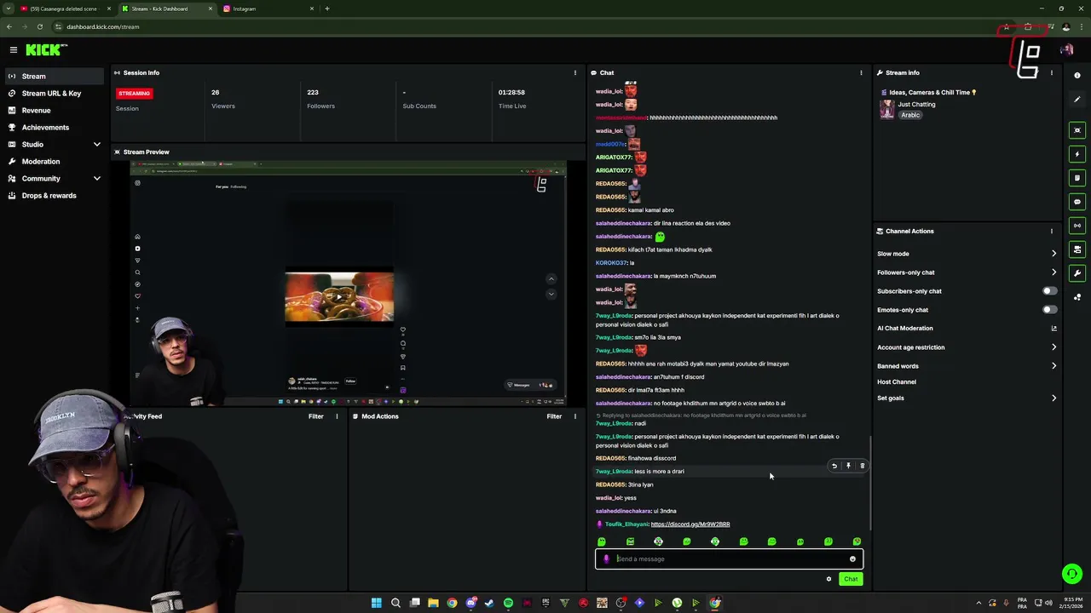Focus the Send a message input field
The image size is (1091, 613).
[x=729, y=559]
